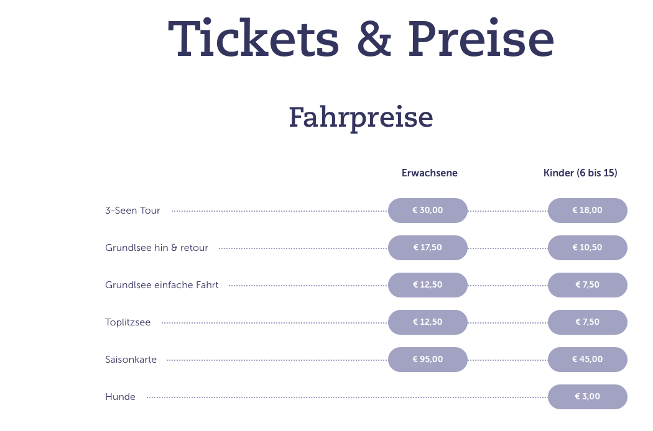Image resolution: width=653 pixels, height=431 pixels.
Task: Pick the € 95,00 Saisonkarte price
Action: [x=428, y=360]
